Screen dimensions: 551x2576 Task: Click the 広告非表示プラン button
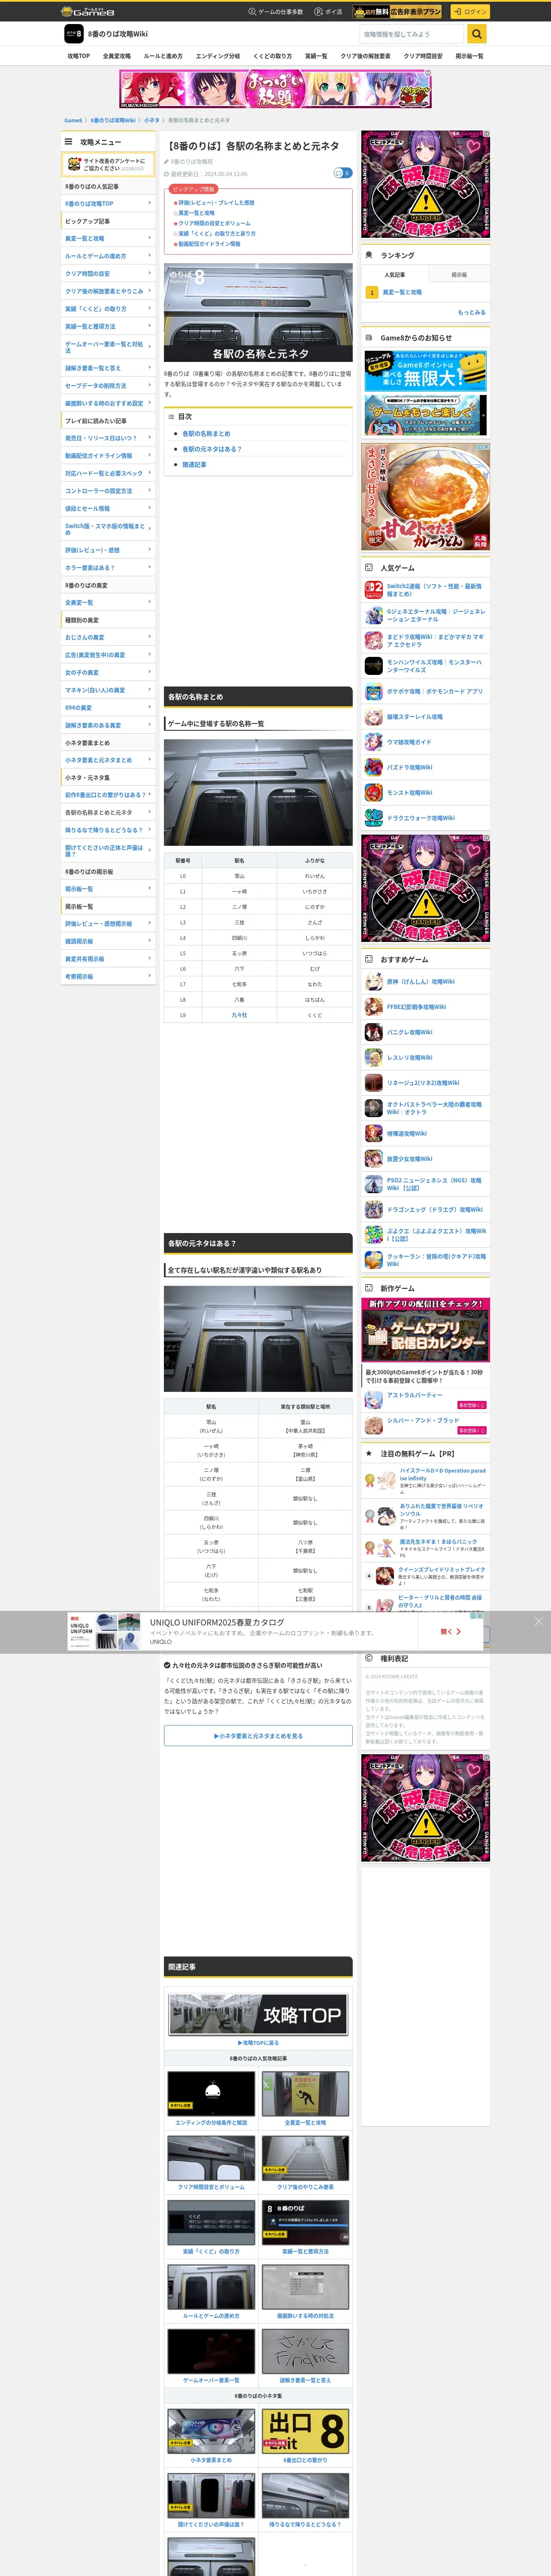pos(398,12)
